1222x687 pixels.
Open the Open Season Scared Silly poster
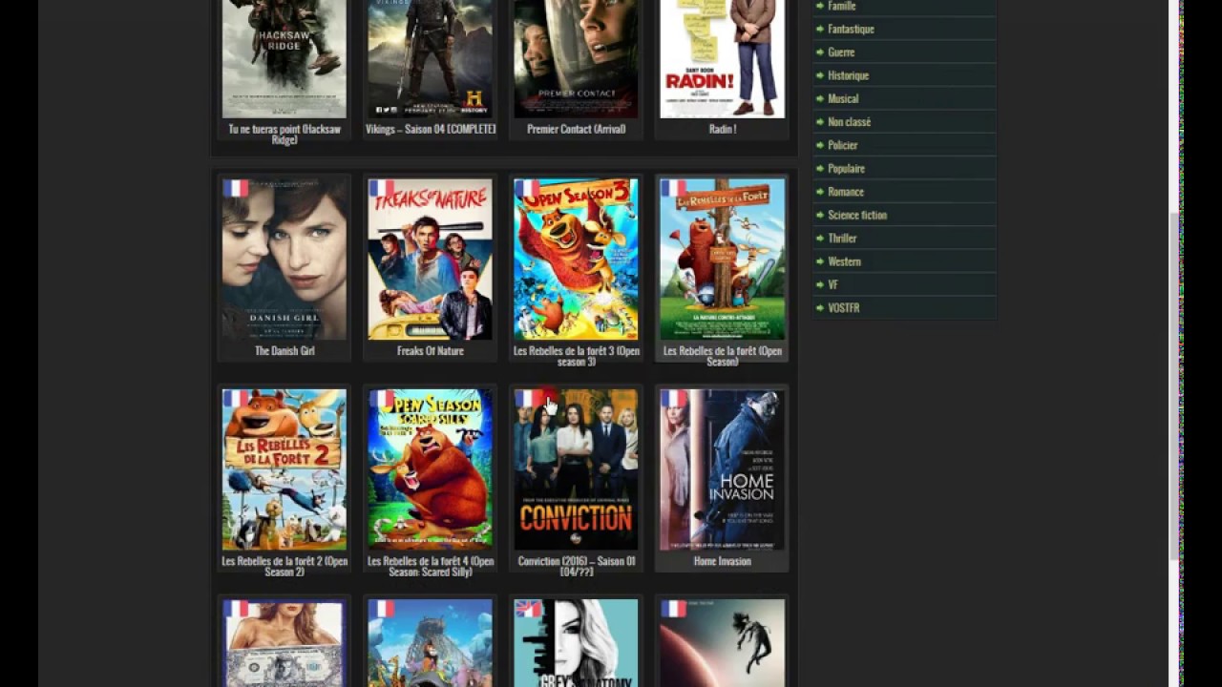[x=431, y=469]
